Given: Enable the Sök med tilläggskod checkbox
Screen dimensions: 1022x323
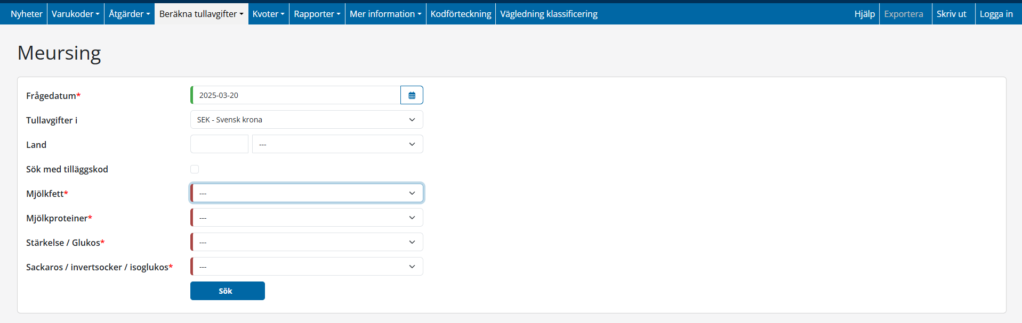Looking at the screenshot, I should pyautogui.click(x=195, y=169).
